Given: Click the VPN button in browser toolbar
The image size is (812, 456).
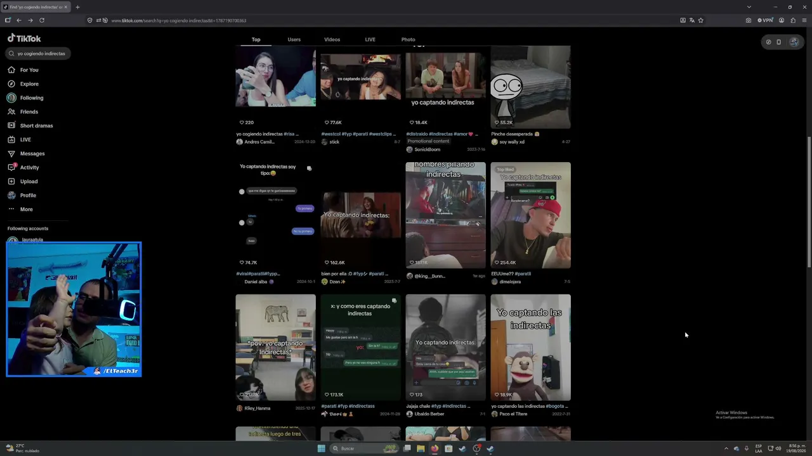Looking at the screenshot, I should (x=766, y=20).
